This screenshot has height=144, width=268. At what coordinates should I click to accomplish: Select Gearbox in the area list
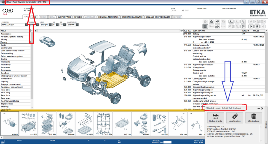[x=15, y=73]
